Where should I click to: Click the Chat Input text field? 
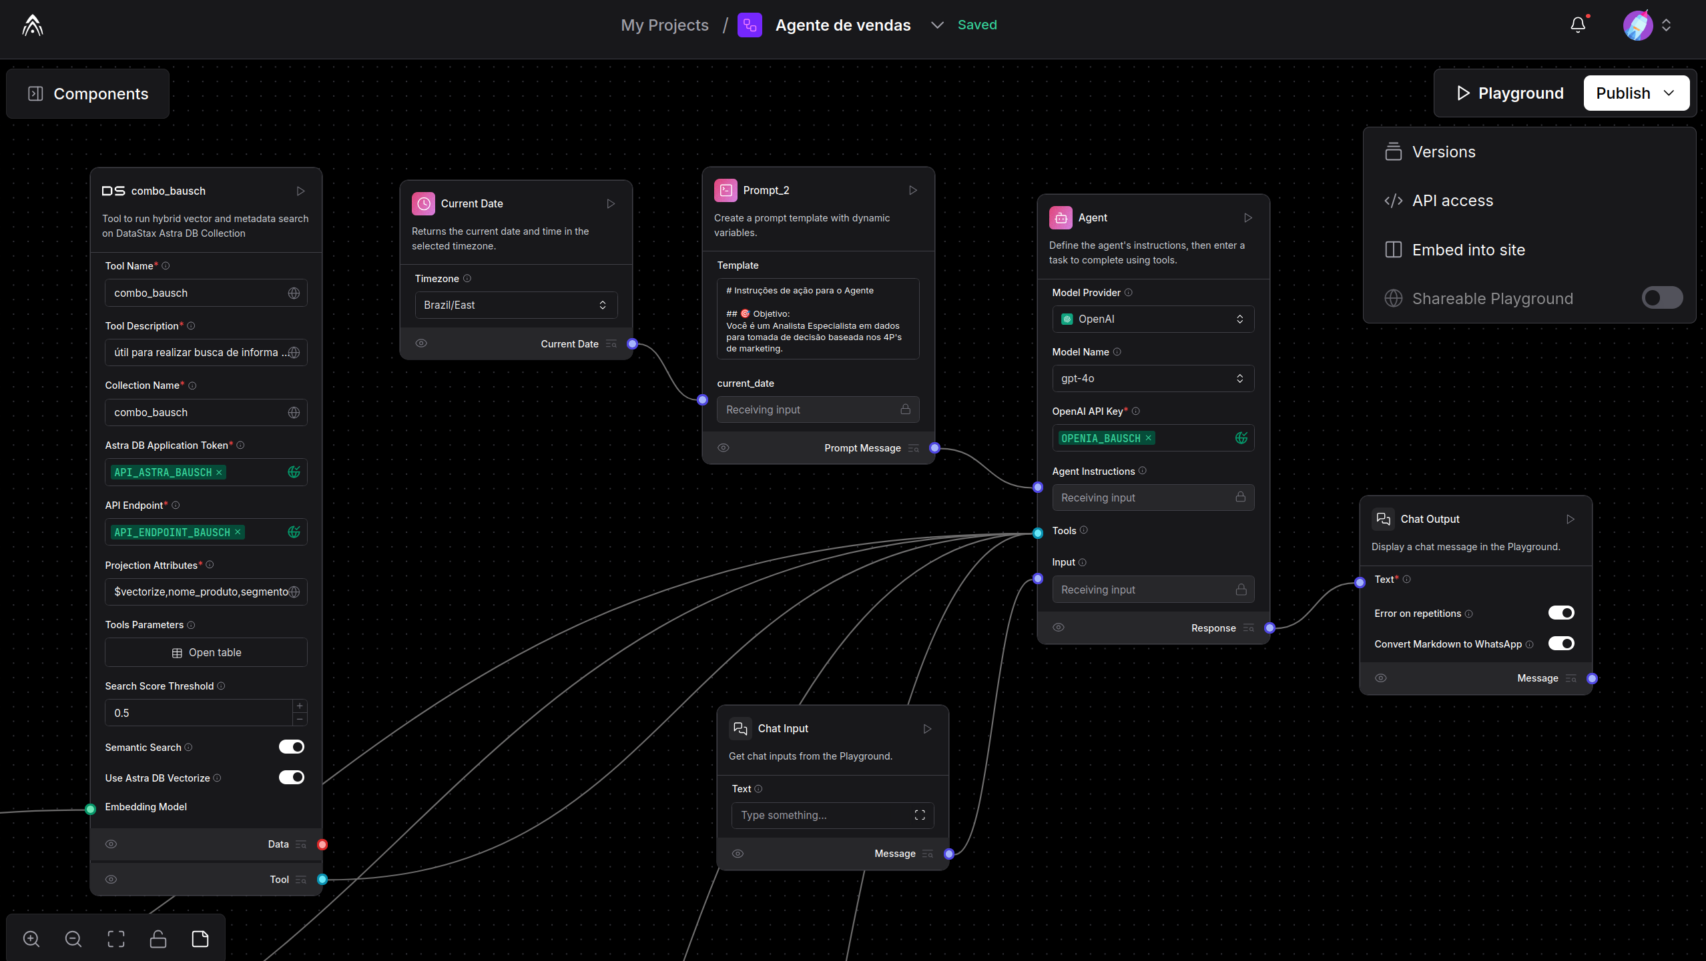point(821,815)
